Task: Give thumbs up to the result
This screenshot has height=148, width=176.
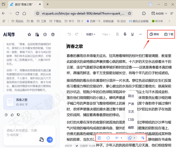Action: 12,115
